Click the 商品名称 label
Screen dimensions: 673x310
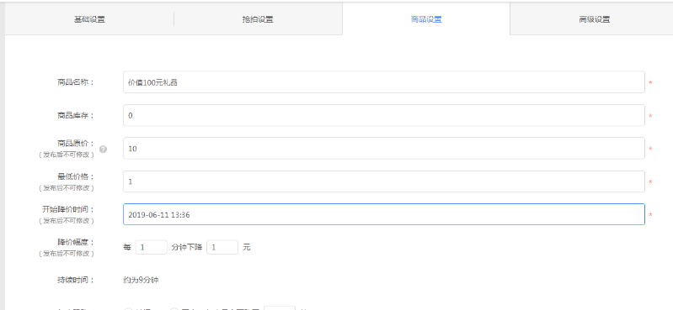[x=76, y=81]
